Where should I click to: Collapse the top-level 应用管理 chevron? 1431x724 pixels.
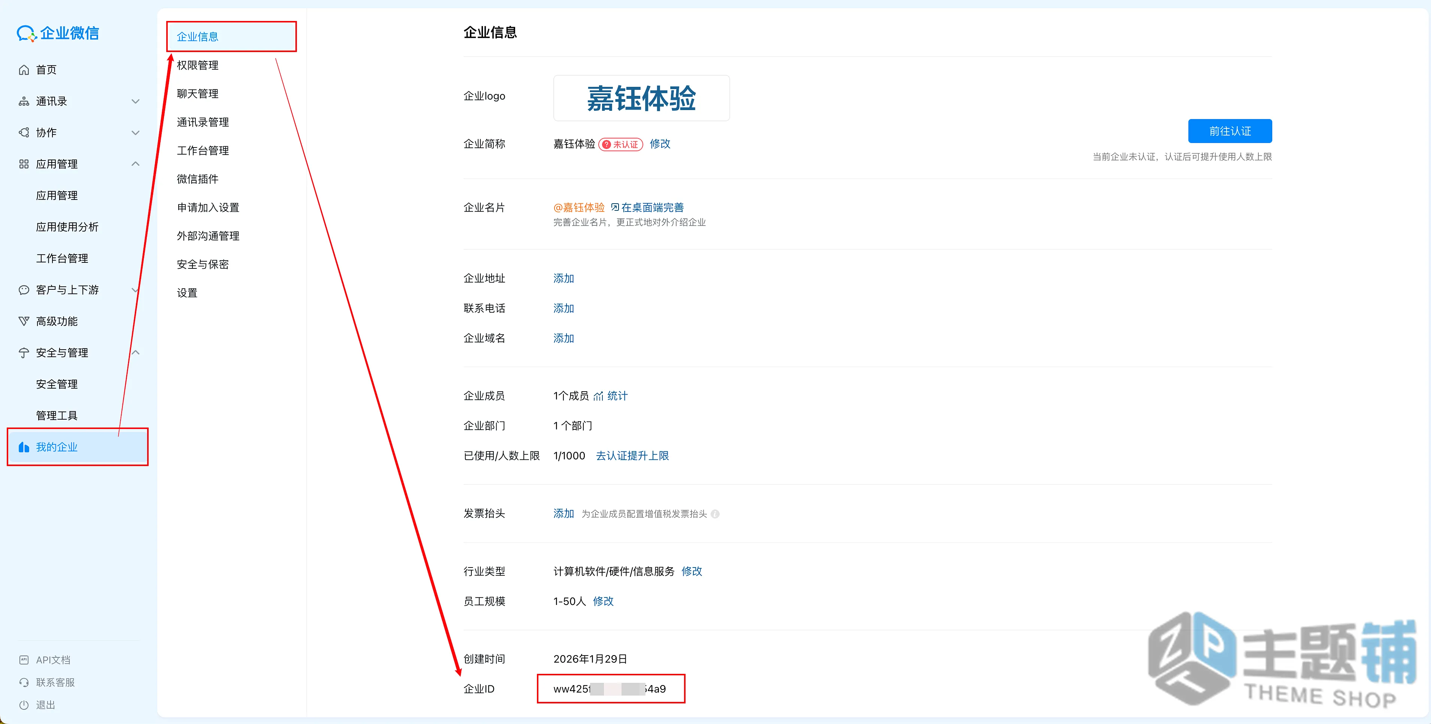[135, 164]
